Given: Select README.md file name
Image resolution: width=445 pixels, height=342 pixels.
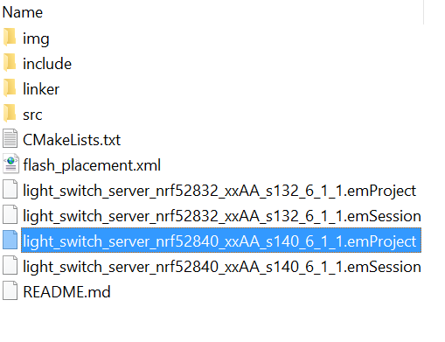Looking at the screenshot, I should click(x=66, y=292).
